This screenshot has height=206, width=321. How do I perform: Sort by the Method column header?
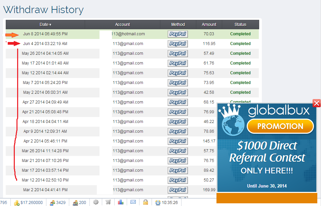click(178, 25)
